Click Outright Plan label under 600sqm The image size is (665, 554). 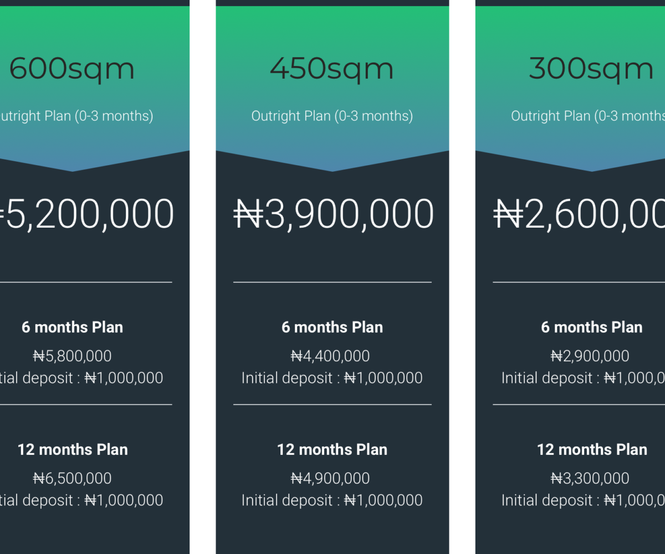pyautogui.click(x=76, y=116)
